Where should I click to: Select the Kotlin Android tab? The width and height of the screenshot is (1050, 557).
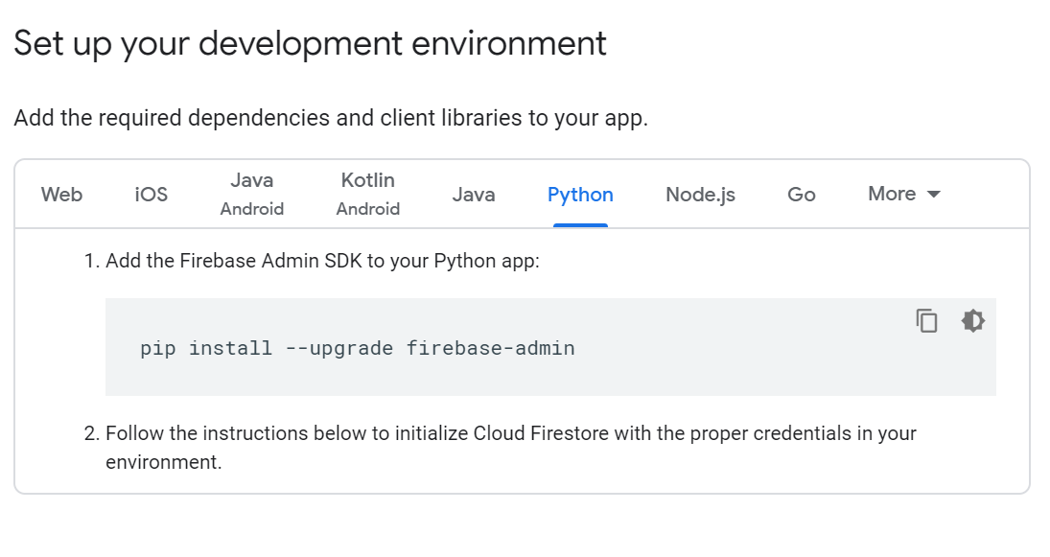367,195
